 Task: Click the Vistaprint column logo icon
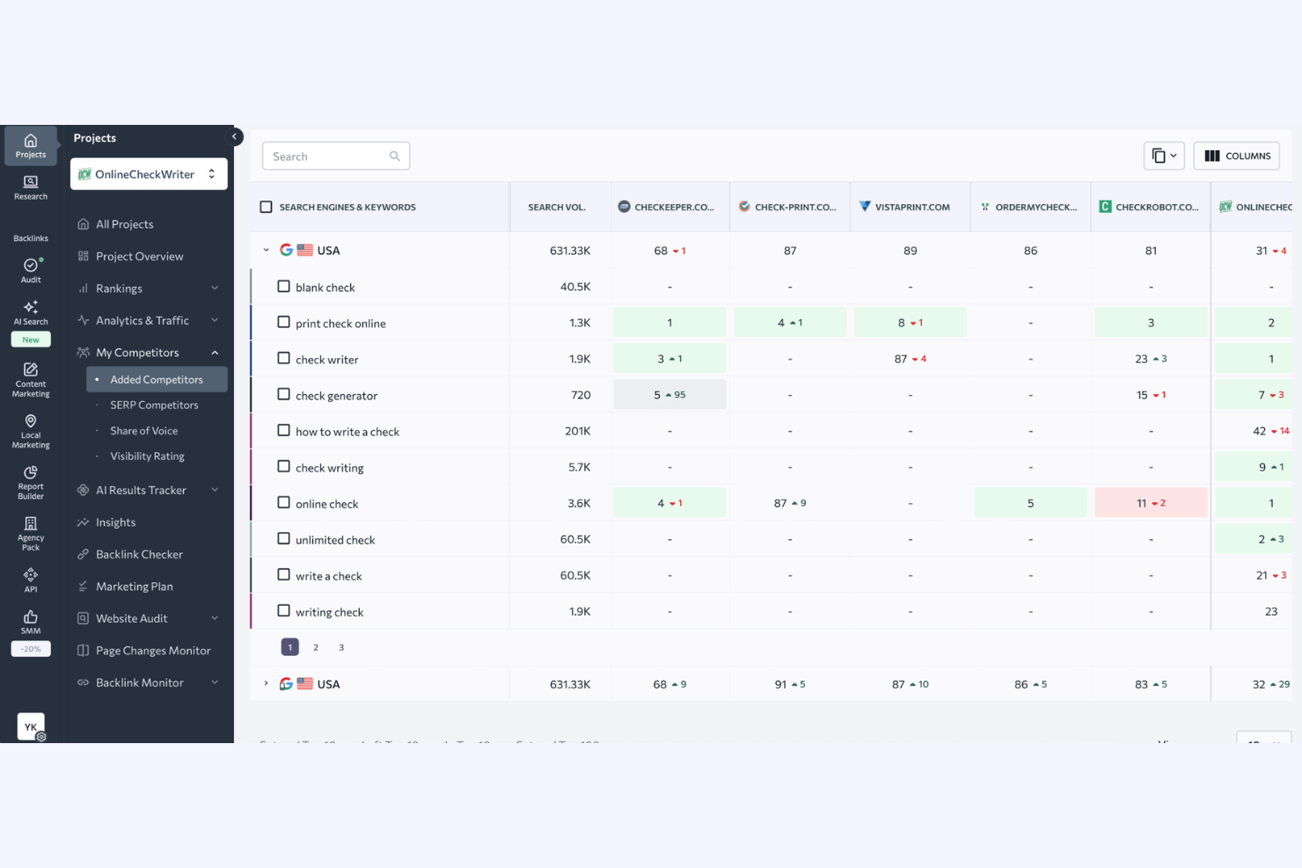(x=865, y=207)
